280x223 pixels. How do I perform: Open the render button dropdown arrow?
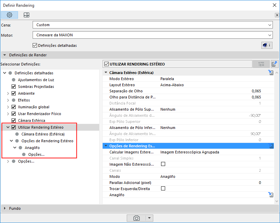point(150,218)
